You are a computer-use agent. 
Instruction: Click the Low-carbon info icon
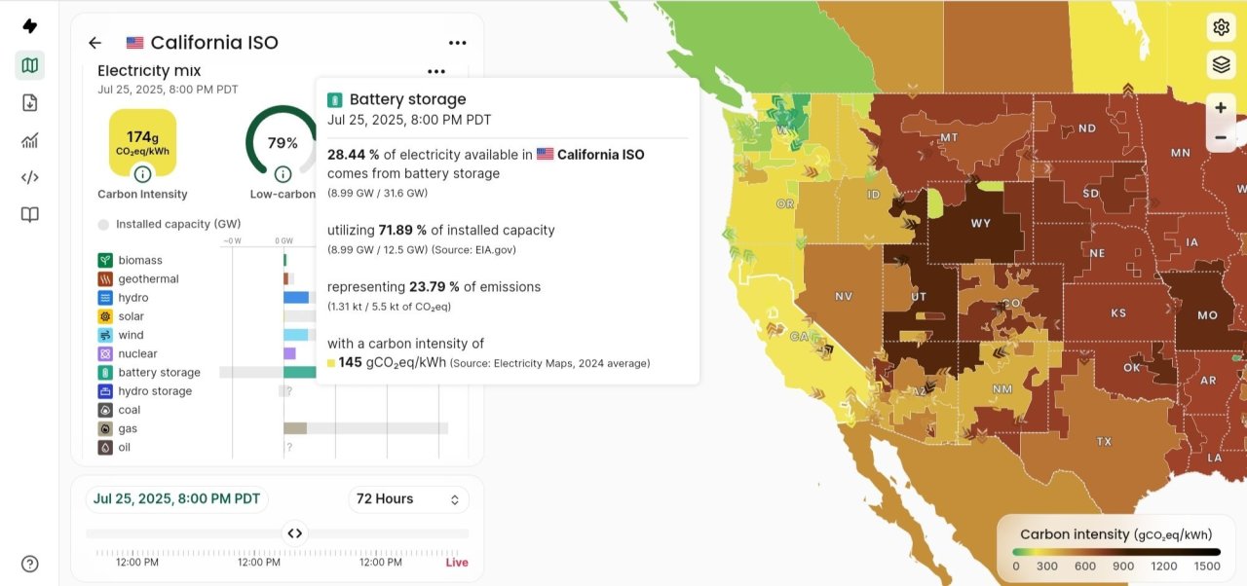click(x=283, y=174)
